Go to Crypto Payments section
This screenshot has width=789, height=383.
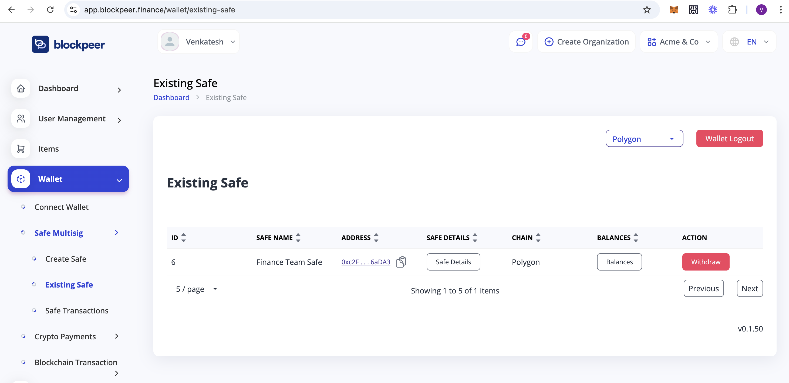pyautogui.click(x=65, y=336)
